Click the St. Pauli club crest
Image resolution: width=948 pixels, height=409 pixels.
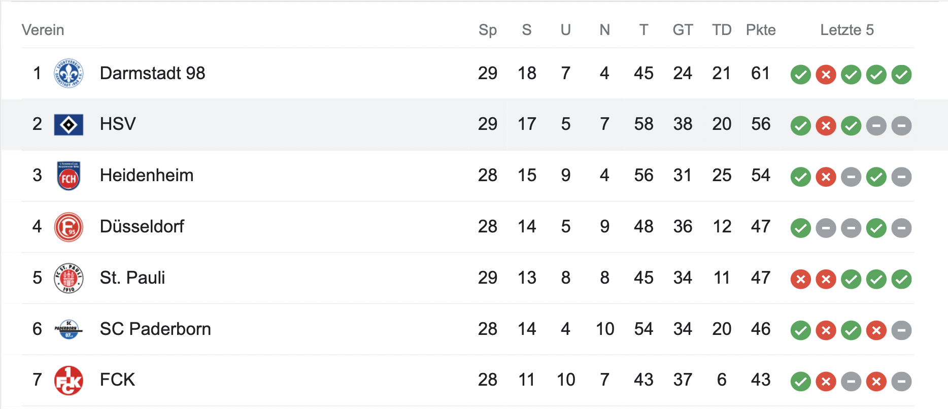pyautogui.click(x=69, y=278)
